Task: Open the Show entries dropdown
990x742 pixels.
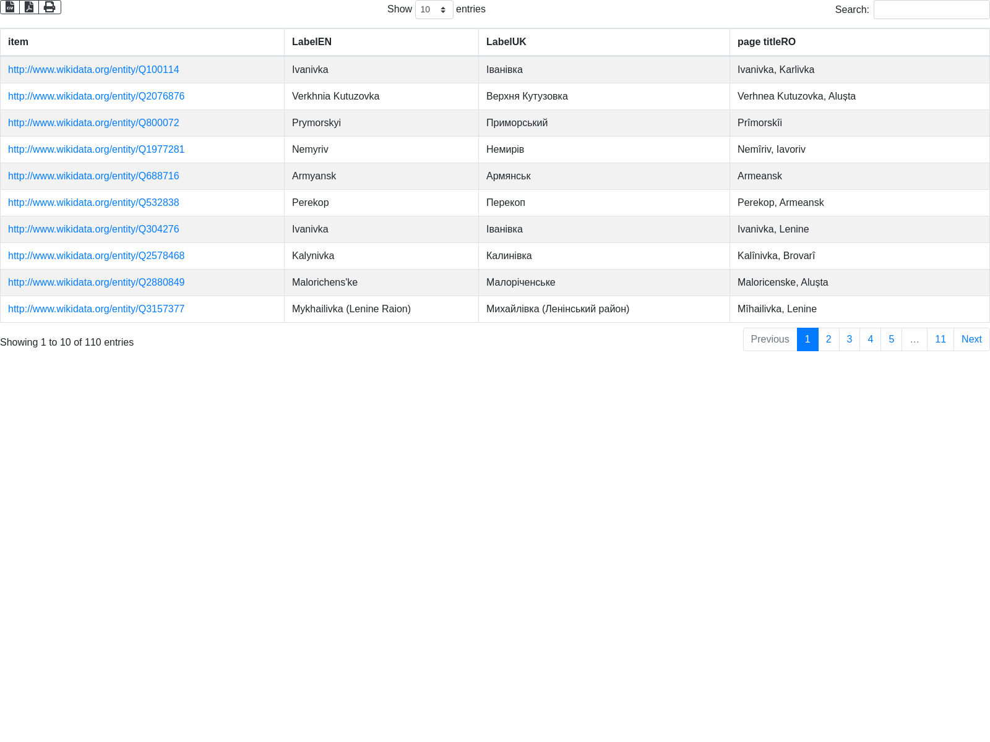Action: coord(434,9)
